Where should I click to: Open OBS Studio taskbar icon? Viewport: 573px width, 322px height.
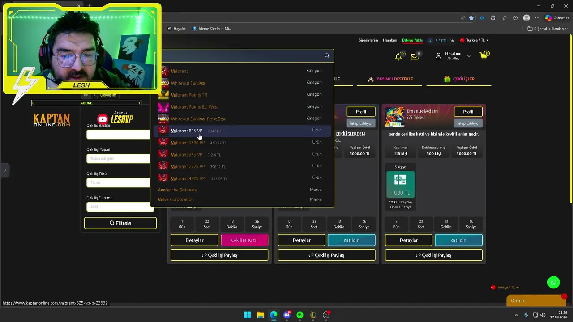pos(326,315)
